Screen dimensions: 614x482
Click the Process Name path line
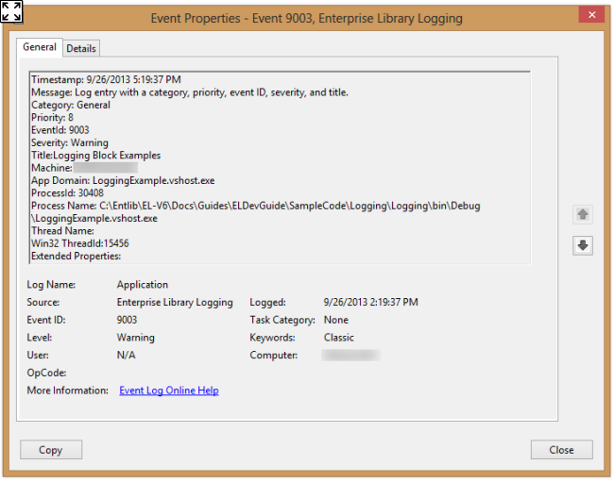click(x=256, y=212)
